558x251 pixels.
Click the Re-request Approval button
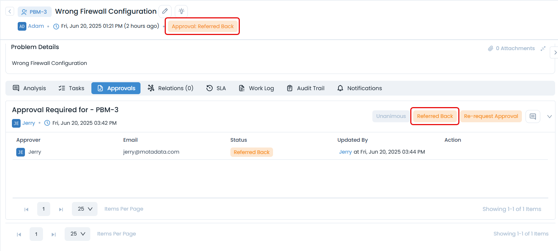[491, 116]
